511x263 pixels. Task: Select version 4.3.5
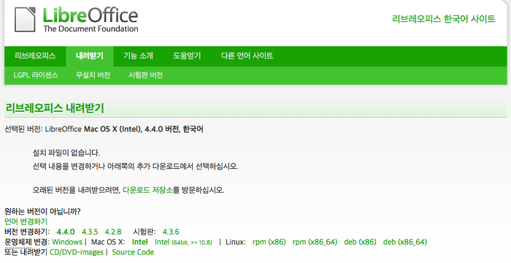click(x=90, y=232)
